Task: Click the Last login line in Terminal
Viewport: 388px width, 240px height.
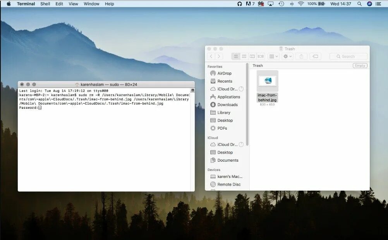Action: [64, 91]
